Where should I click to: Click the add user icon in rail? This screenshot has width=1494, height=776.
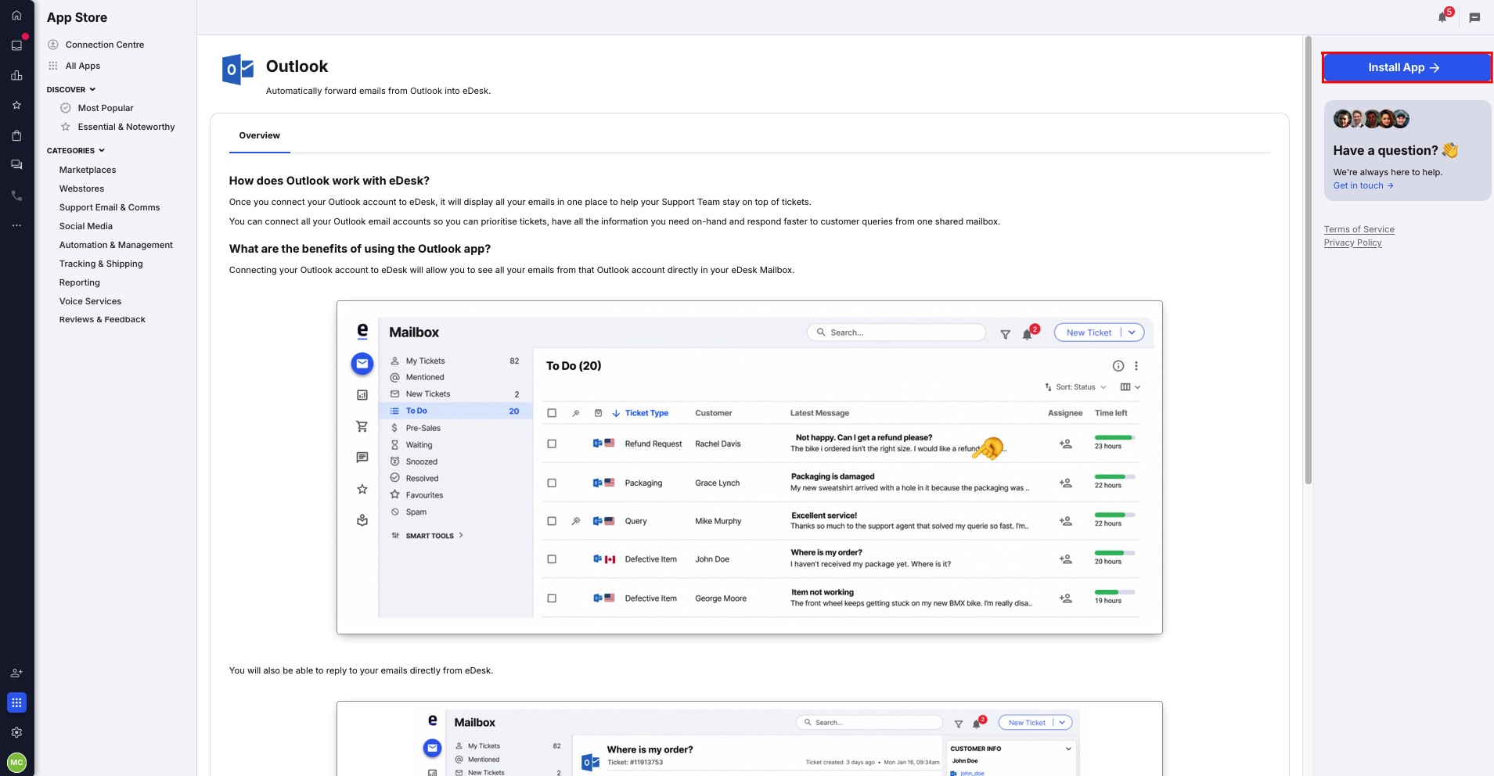[16, 673]
